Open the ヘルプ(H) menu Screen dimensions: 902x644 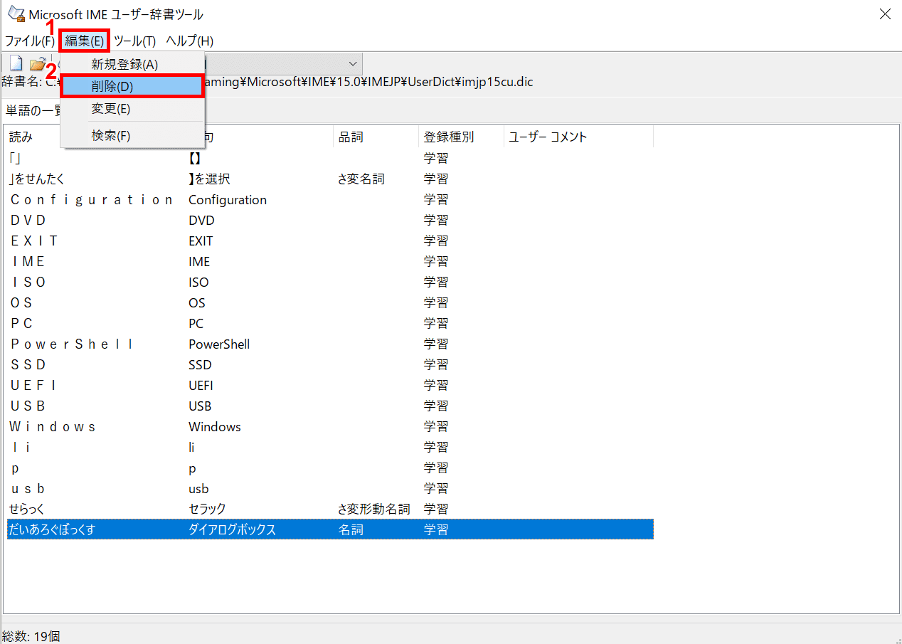189,41
